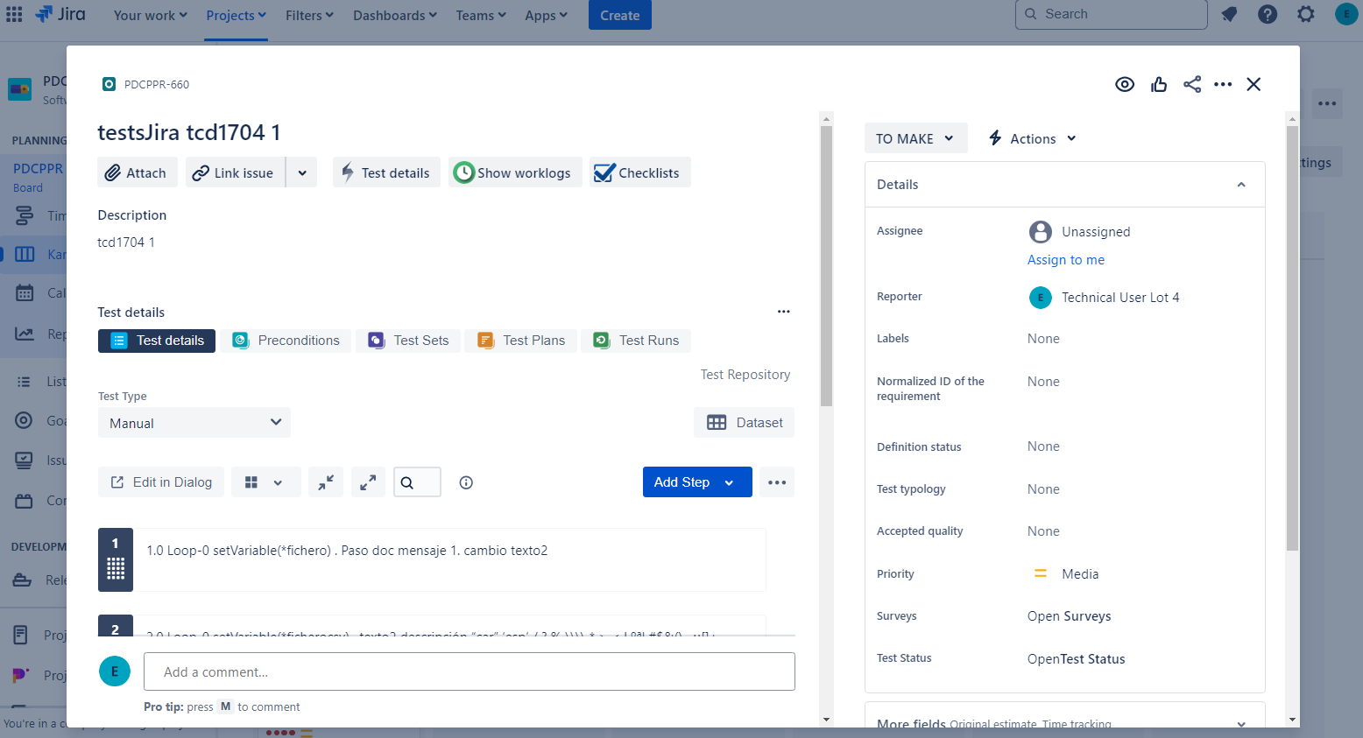Vote for this issue with thumbs-up icon

pyautogui.click(x=1159, y=84)
